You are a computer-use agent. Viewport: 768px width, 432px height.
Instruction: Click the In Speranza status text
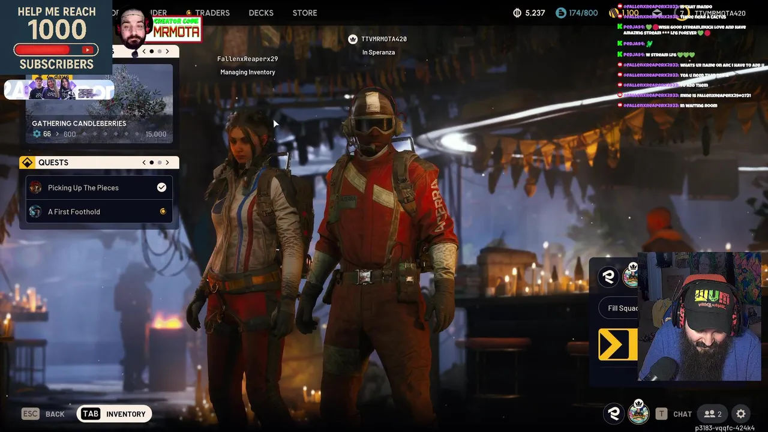(x=379, y=52)
